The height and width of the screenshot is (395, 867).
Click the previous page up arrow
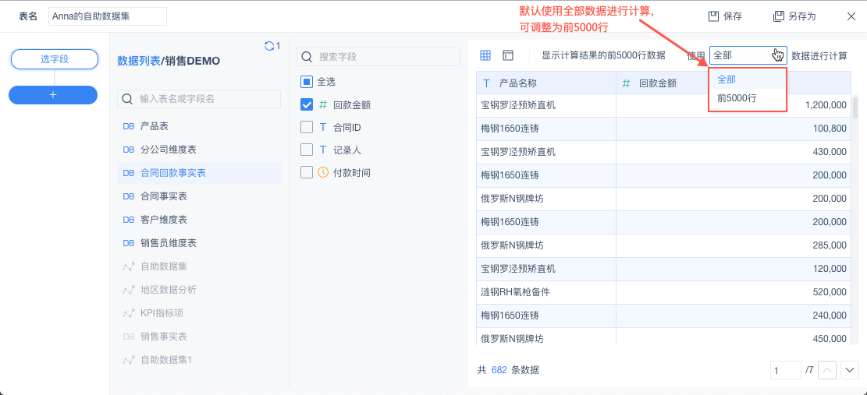tap(828, 369)
